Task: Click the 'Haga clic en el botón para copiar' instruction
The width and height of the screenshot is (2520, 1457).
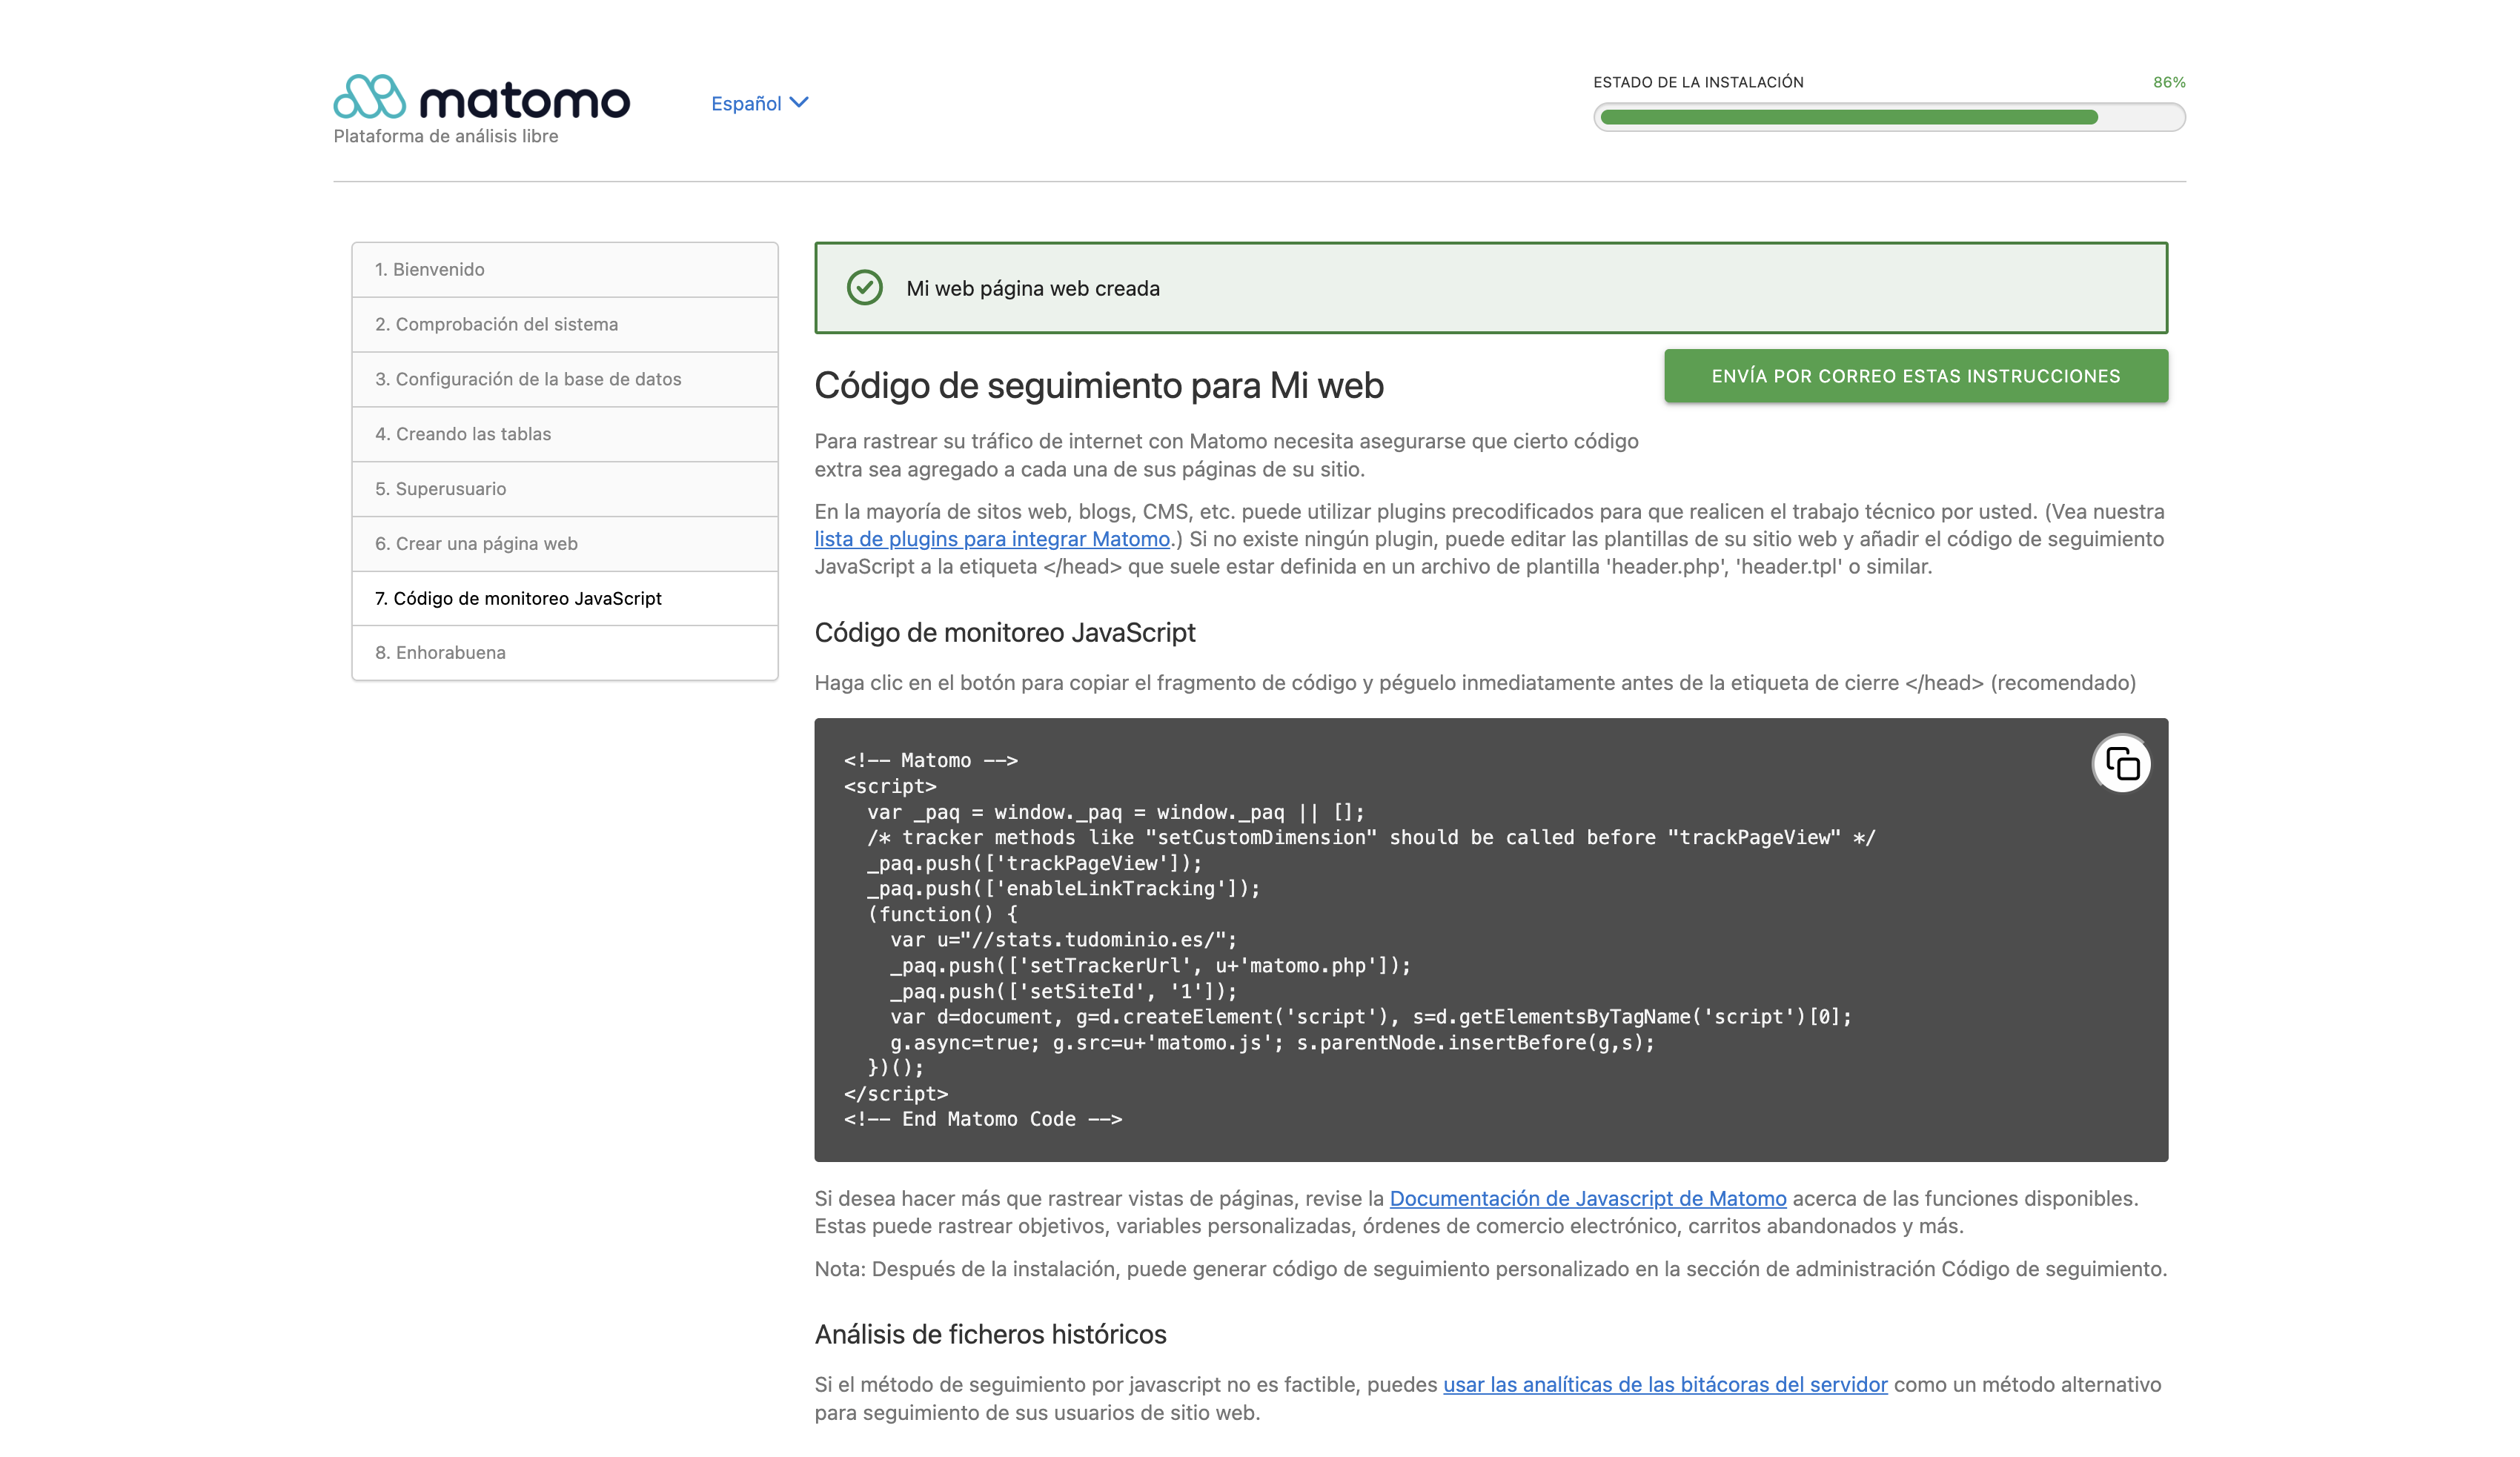Action: (x=1474, y=683)
